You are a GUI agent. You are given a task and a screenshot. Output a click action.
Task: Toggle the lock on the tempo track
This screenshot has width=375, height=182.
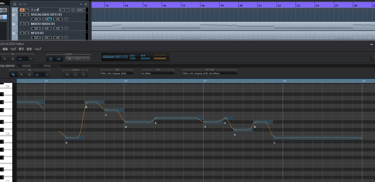pyautogui.click(x=27, y=10)
